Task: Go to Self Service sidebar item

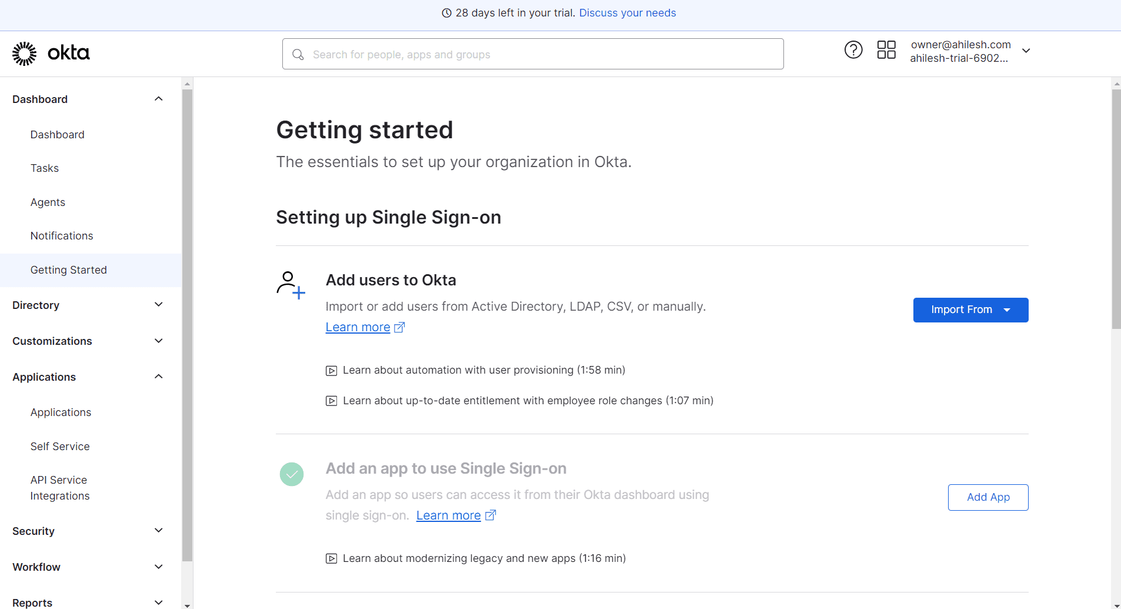Action: (60, 447)
